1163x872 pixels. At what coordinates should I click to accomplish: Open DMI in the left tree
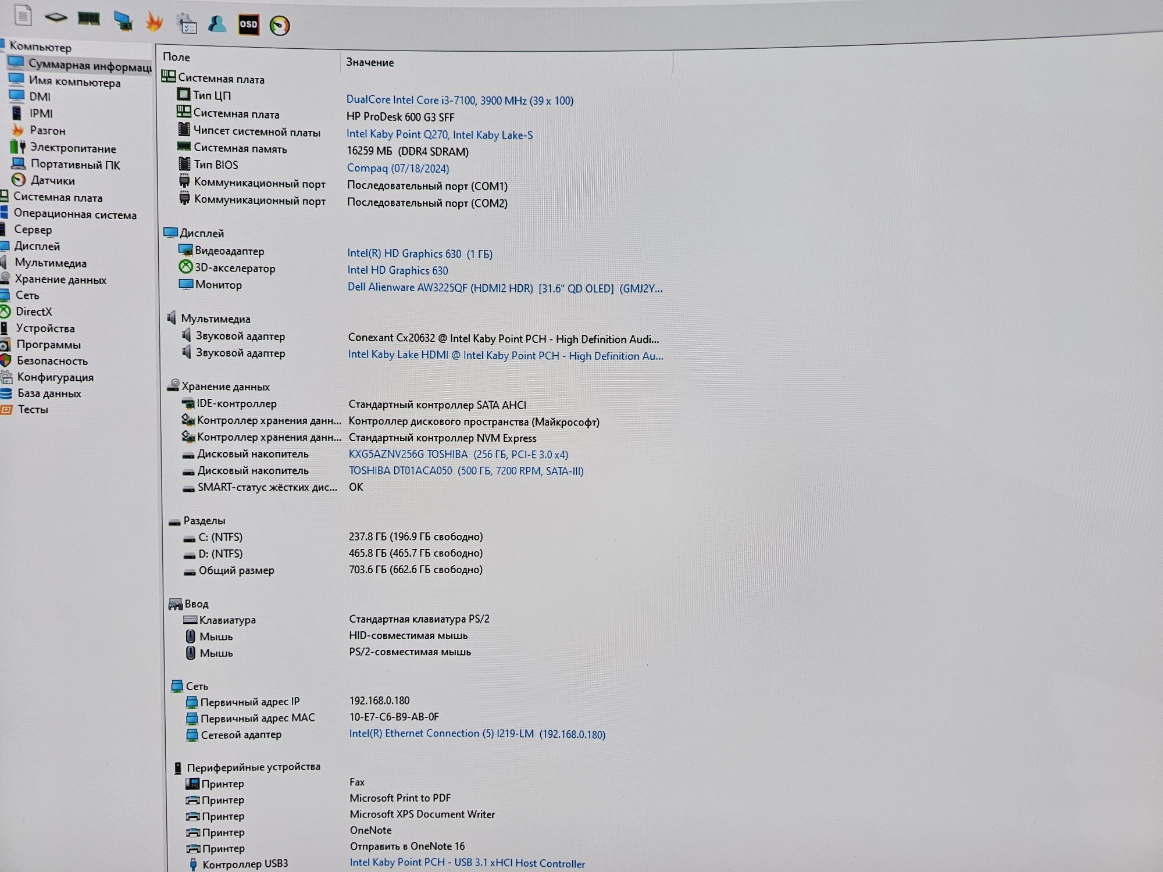40,97
